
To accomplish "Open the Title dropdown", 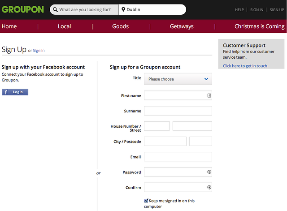I will [x=178, y=79].
